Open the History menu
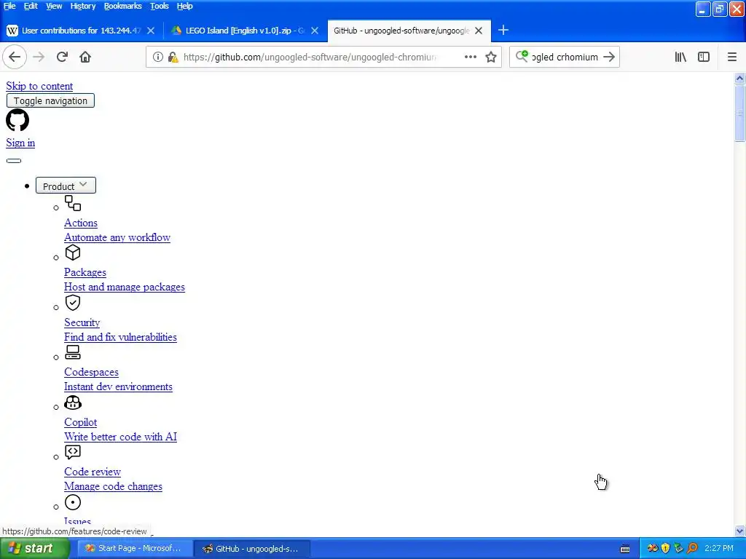Image resolution: width=746 pixels, height=559 pixels. click(83, 6)
